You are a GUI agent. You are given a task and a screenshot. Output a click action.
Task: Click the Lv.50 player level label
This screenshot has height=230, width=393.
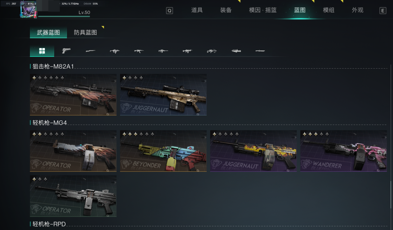84,12
